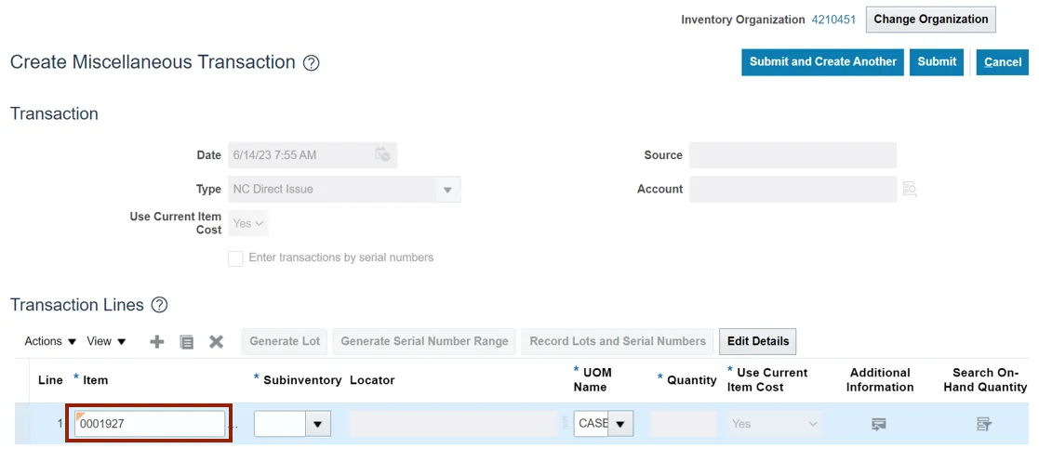This screenshot has width=1039, height=449.
Task: Click the Account search icon
Action: tap(910, 189)
